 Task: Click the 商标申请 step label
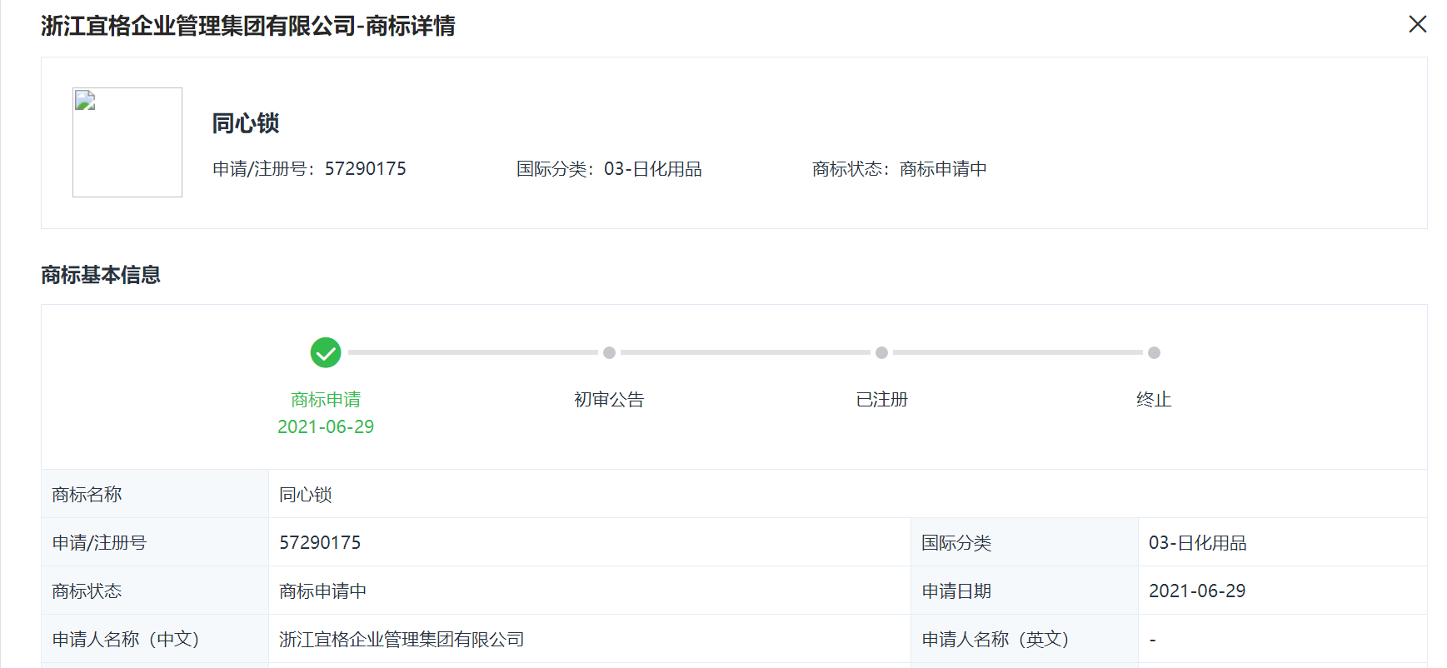tap(326, 400)
